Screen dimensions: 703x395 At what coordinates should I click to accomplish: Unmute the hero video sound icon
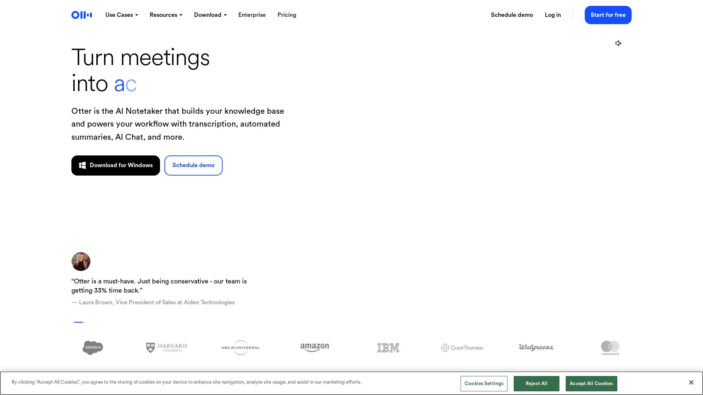[x=618, y=43]
